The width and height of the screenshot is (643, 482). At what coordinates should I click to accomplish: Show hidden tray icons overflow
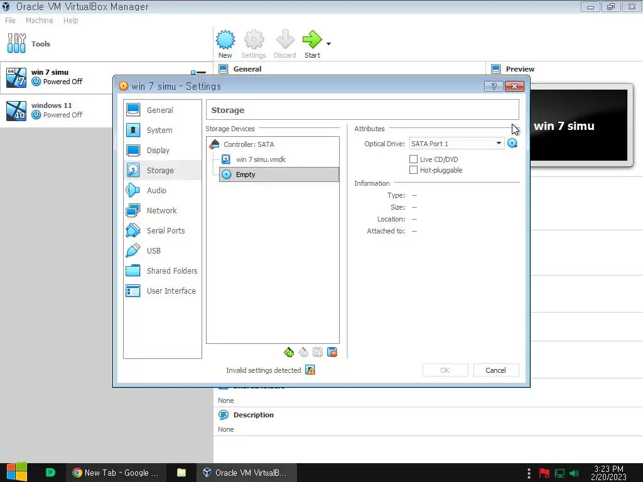pyautogui.click(x=529, y=473)
